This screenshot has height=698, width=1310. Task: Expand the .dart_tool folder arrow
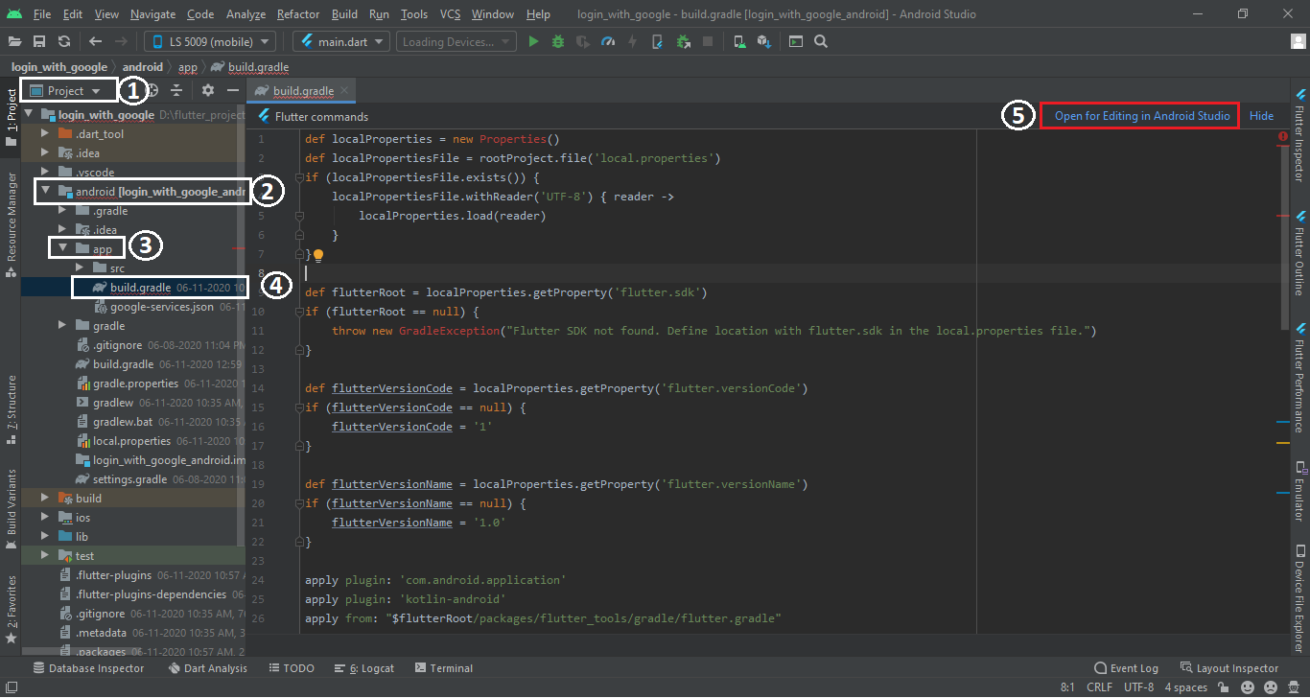point(45,134)
